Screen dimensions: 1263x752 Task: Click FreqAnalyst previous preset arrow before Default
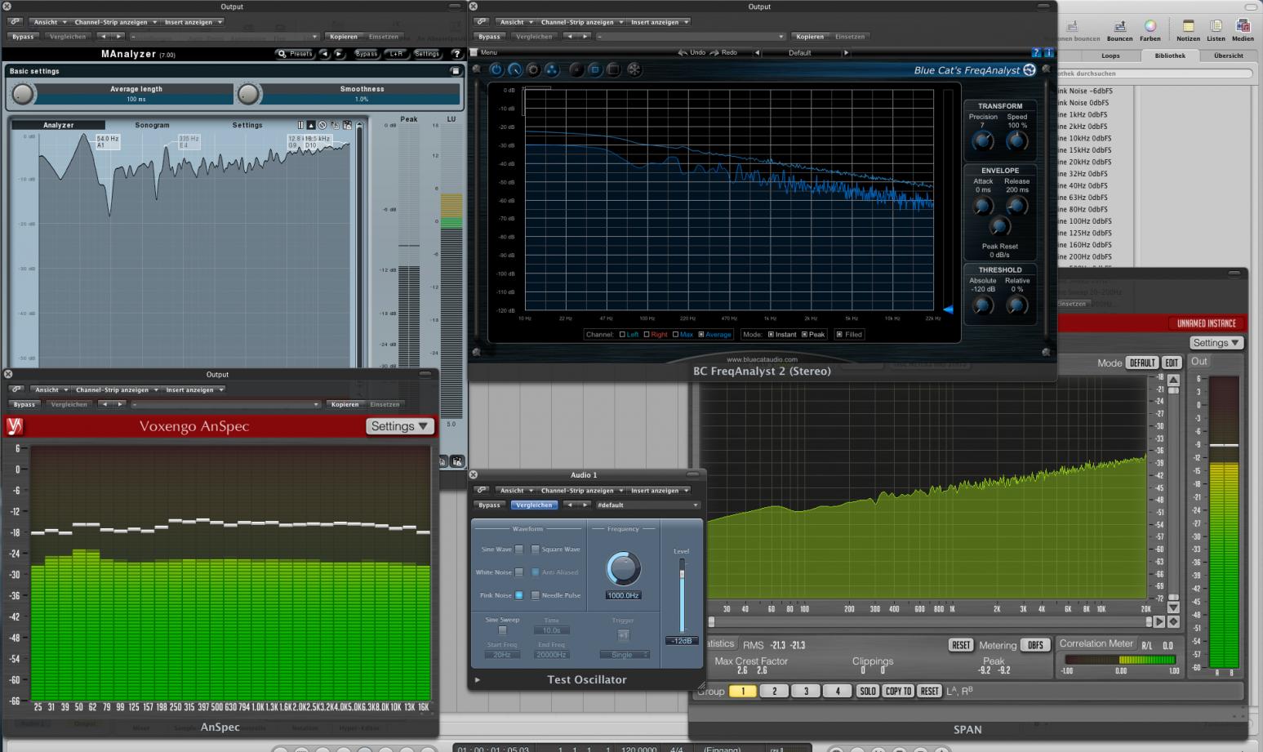[x=757, y=52]
